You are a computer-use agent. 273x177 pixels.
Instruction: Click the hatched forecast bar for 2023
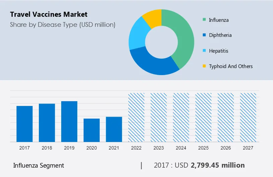click(x=159, y=117)
